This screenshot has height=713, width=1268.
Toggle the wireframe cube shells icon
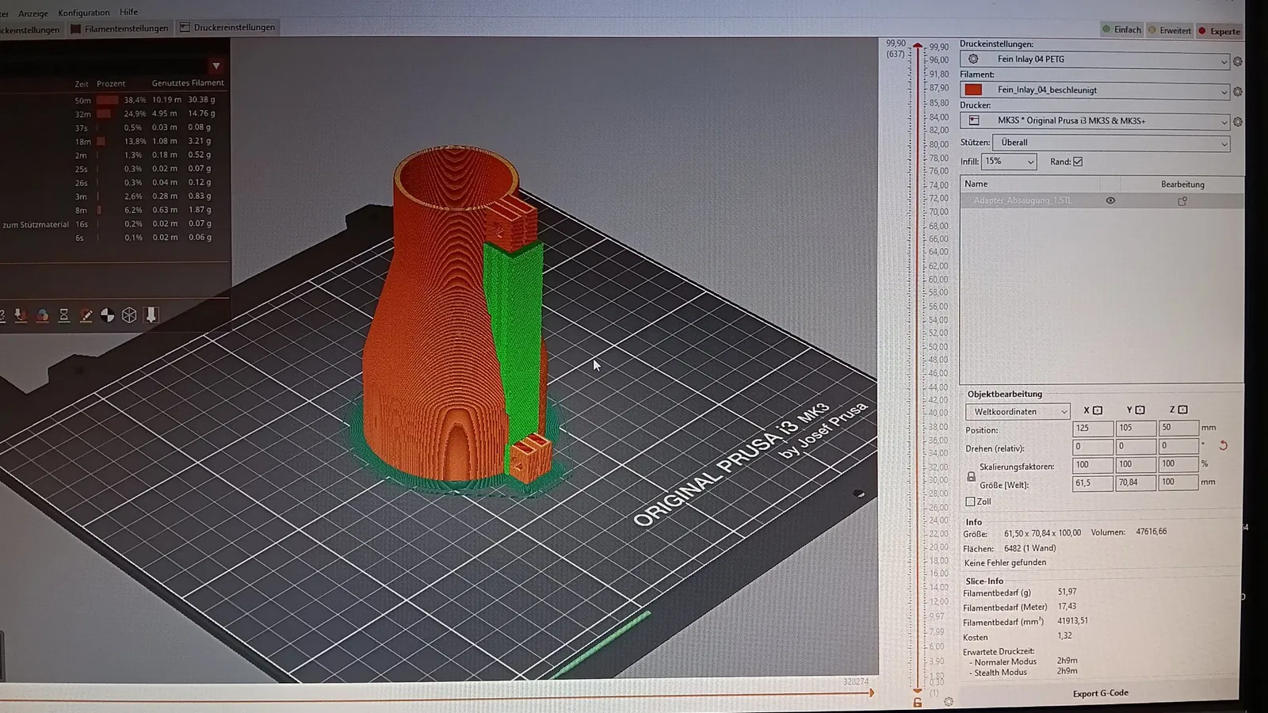[x=129, y=315]
